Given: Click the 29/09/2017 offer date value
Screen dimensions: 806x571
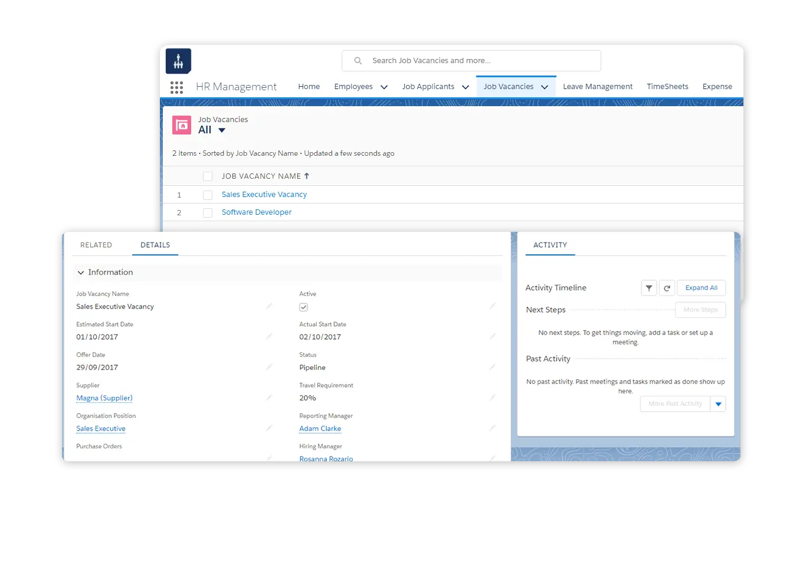Looking at the screenshot, I should click(x=97, y=367).
